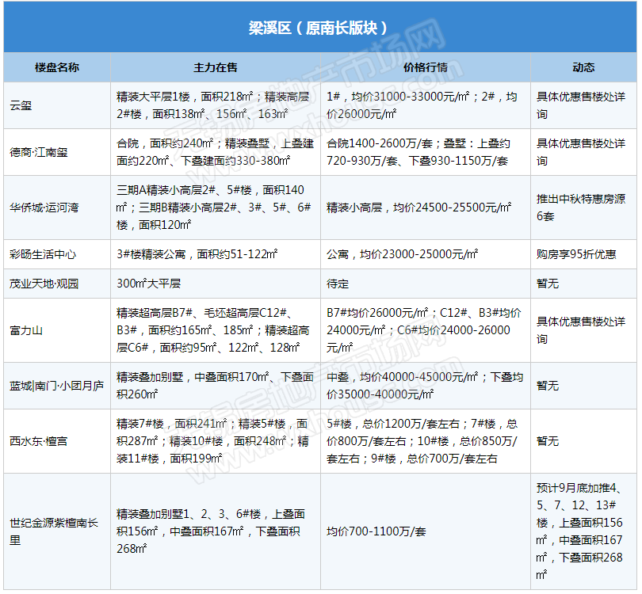Click the 世纪金源紫檀南长里 property name
The height and width of the screenshot is (594, 642).
[55, 531]
